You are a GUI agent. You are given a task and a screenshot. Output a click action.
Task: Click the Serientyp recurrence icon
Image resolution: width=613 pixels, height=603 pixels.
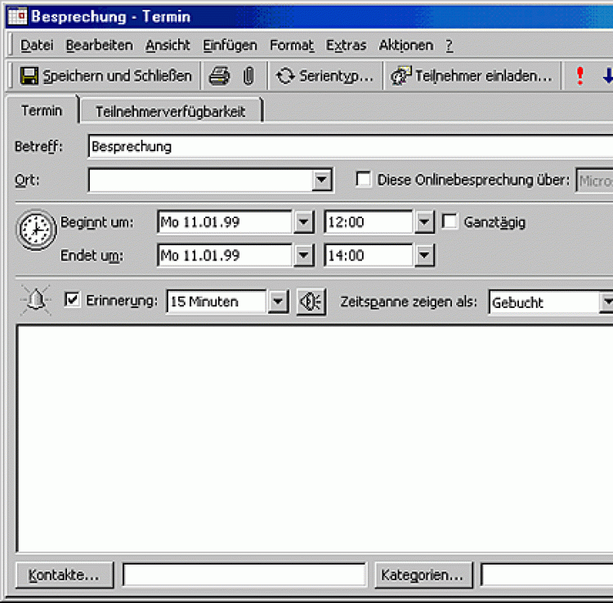click(x=285, y=76)
